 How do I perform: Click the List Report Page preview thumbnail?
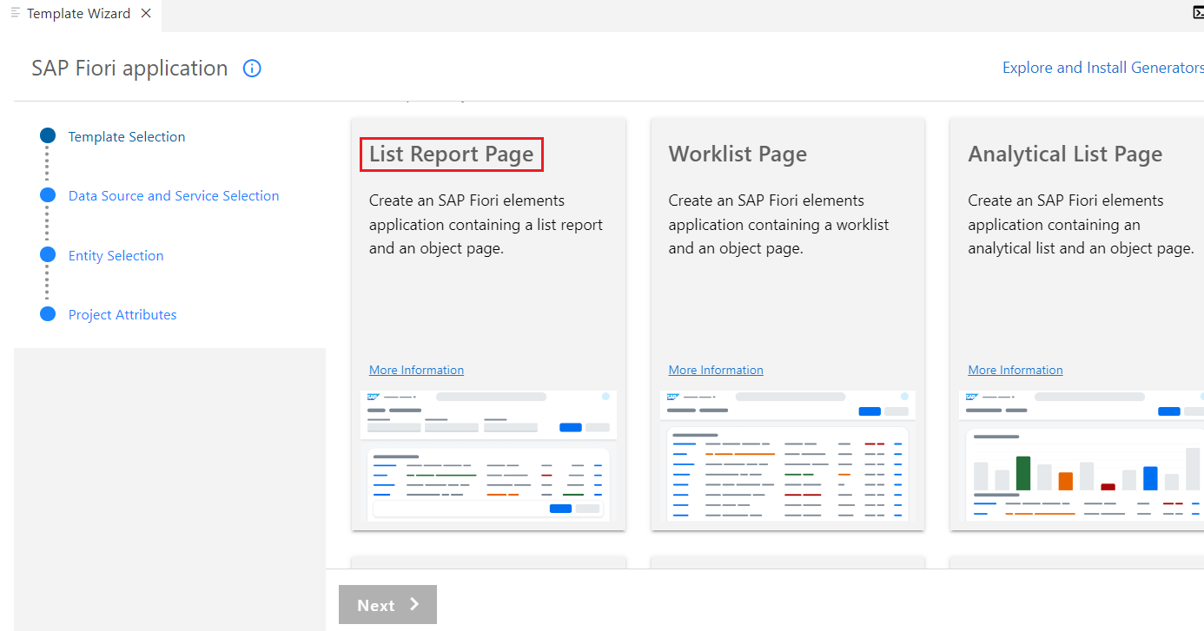coord(488,456)
